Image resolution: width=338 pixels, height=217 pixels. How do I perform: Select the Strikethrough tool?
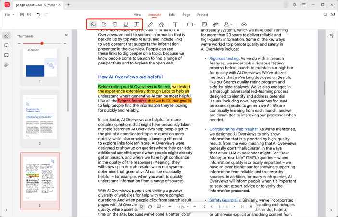point(115,25)
